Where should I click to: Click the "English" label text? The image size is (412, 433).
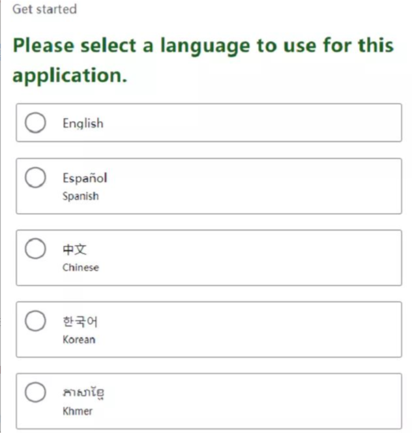(83, 123)
